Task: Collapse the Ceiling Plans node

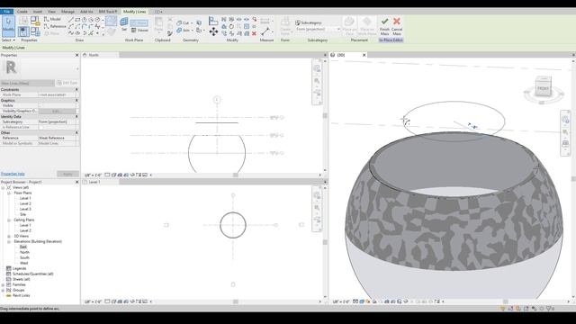Action: click(9, 220)
